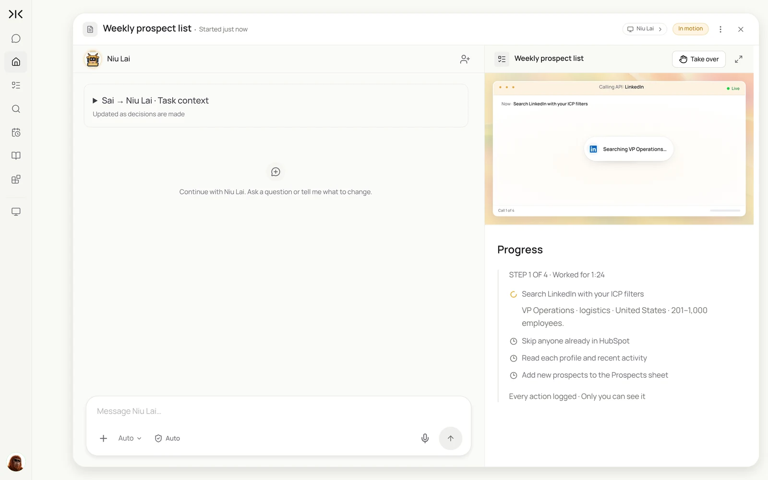Click the Call 1 of 4 label
Screen dimensions: 768x480
(x=506, y=210)
